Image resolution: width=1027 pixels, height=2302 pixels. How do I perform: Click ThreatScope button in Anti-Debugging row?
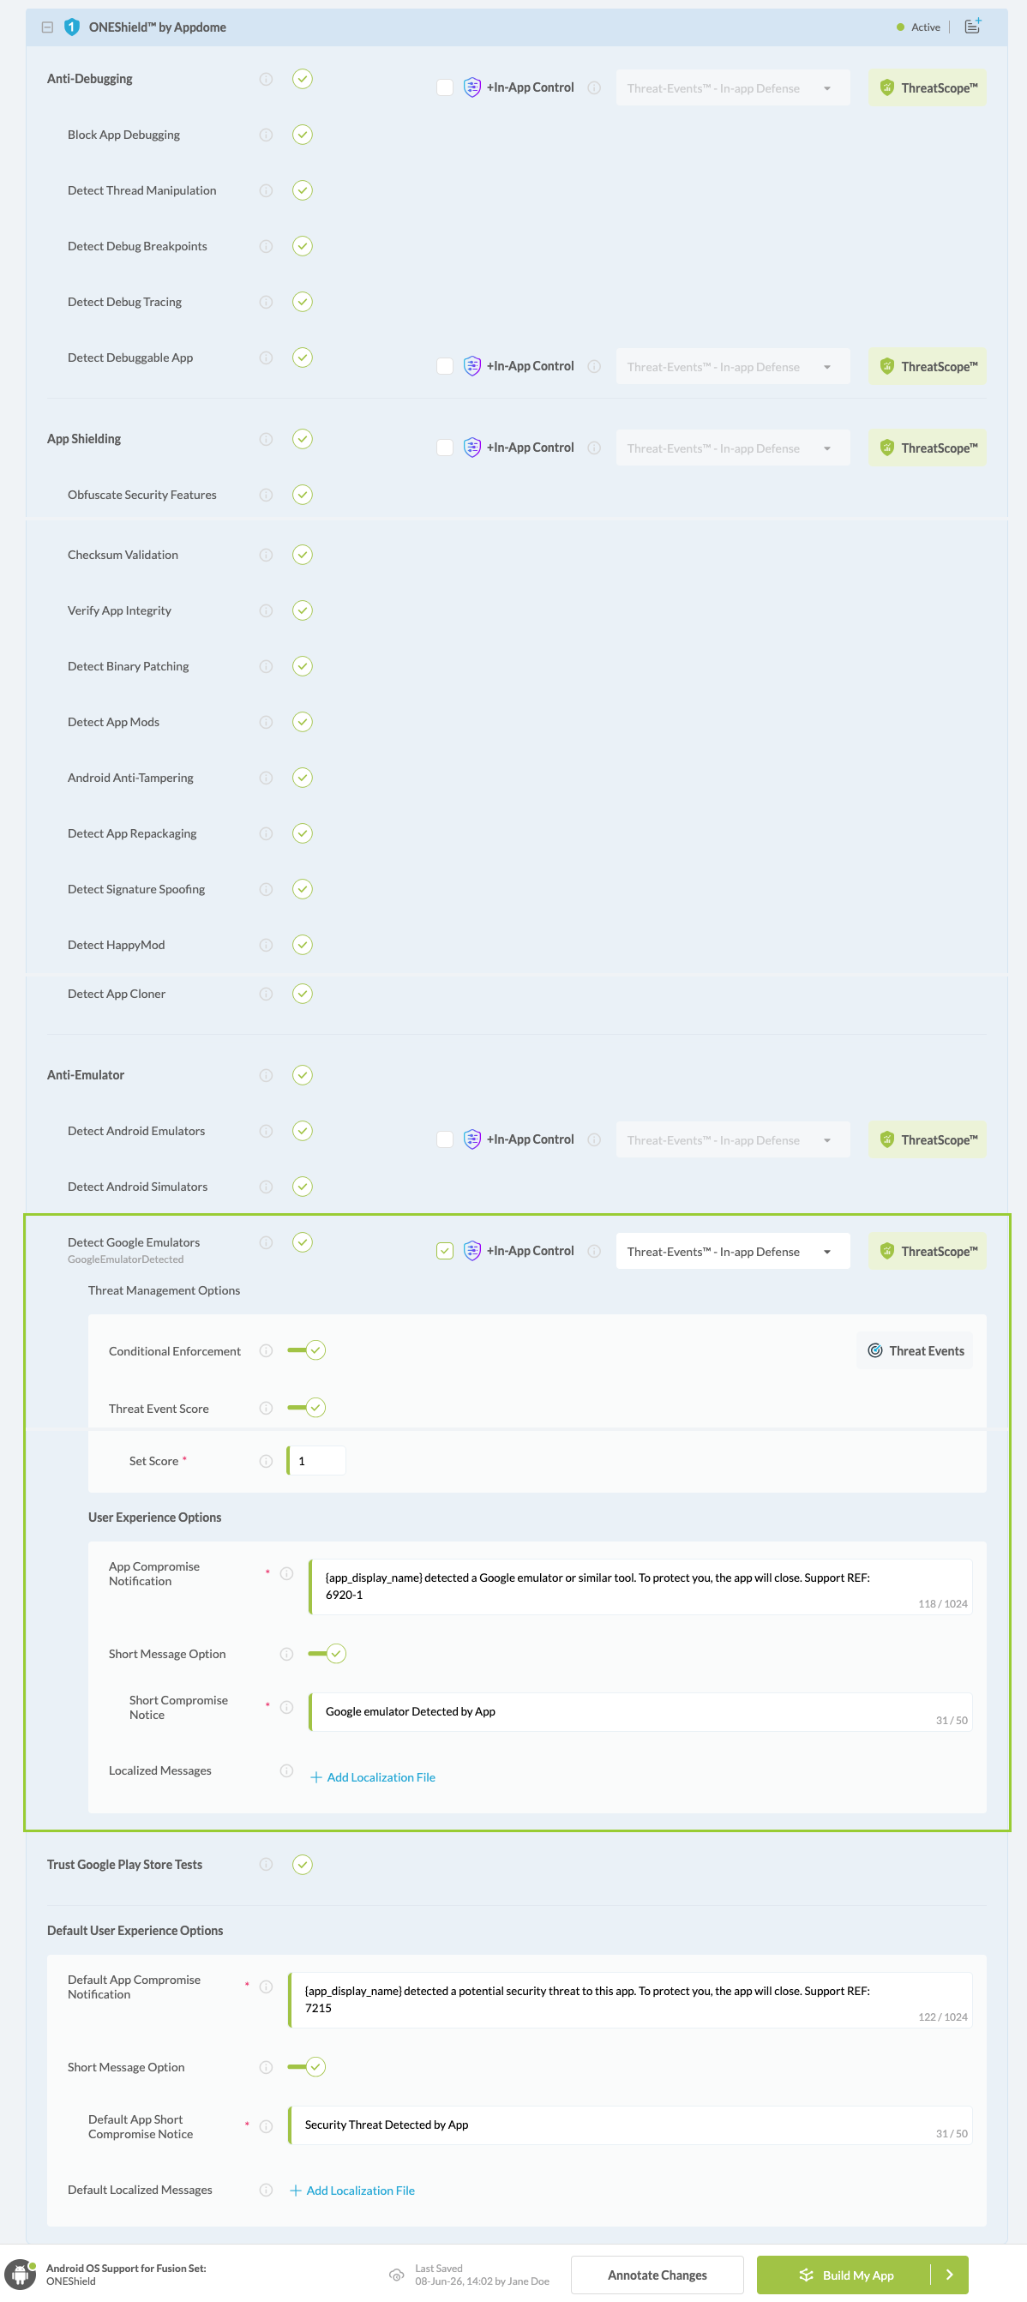coord(927,88)
